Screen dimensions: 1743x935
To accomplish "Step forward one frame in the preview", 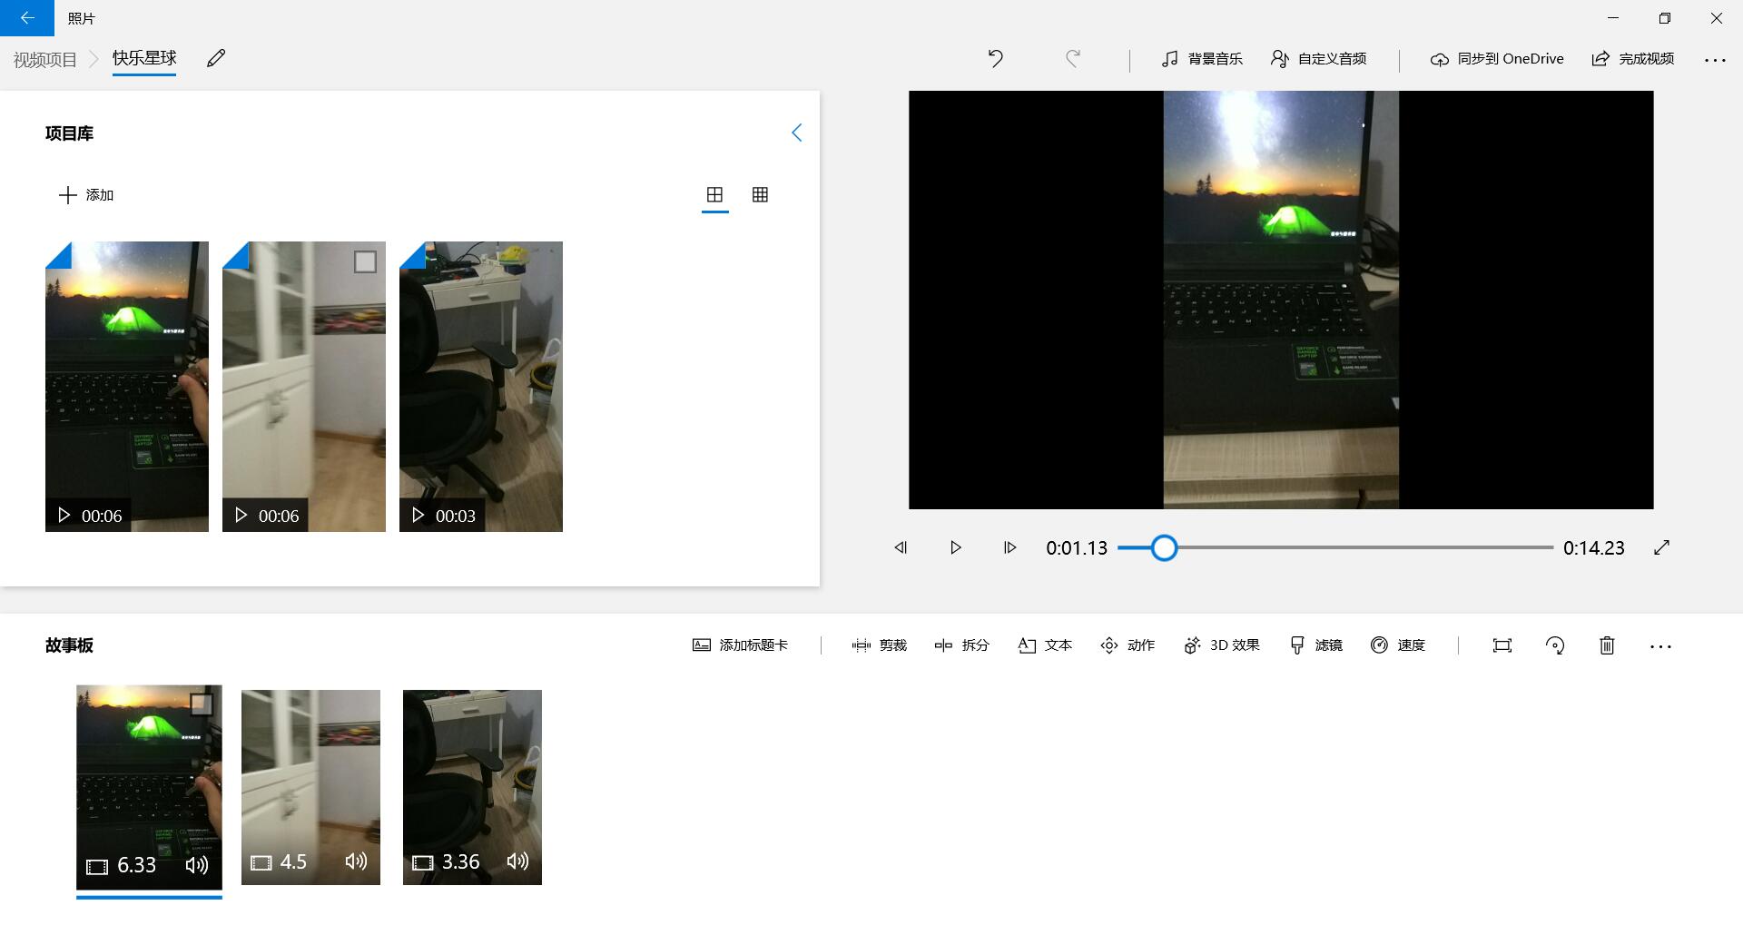I will point(1009,547).
